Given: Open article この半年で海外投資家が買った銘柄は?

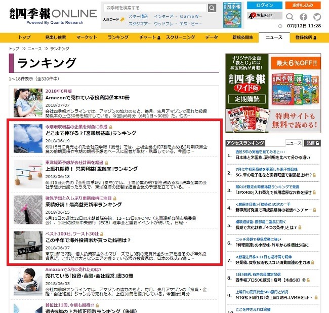Looking at the screenshot, I should point(88,241).
